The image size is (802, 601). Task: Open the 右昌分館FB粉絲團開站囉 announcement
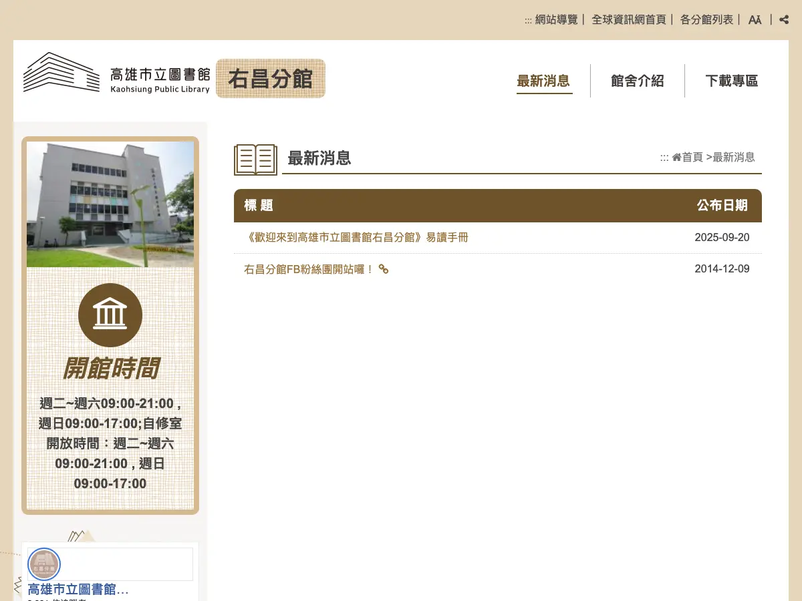click(x=309, y=269)
